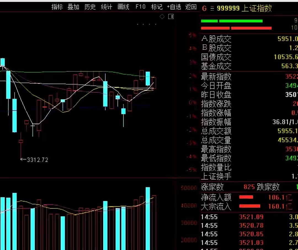
Task: Select the tallest cyan volume bar
Action: pyautogui.click(x=148, y=218)
